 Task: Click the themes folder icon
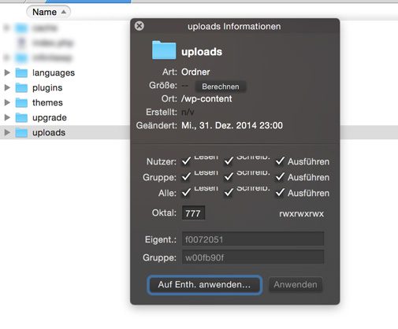pos(21,103)
